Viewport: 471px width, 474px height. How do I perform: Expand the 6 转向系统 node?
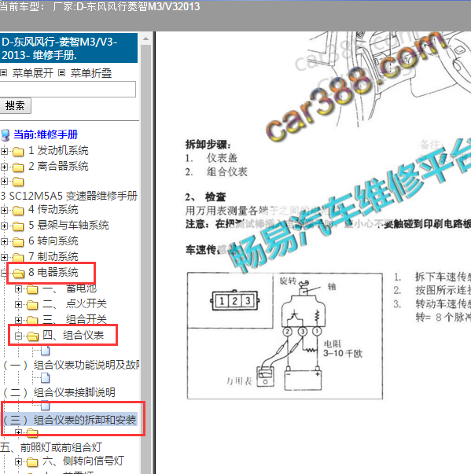4,241
